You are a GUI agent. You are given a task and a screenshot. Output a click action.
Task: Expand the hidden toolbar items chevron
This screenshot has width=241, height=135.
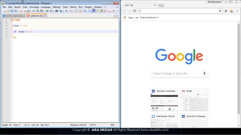point(117,10)
